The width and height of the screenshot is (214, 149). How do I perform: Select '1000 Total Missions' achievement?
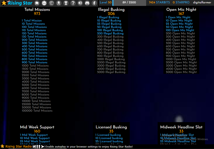35,66
